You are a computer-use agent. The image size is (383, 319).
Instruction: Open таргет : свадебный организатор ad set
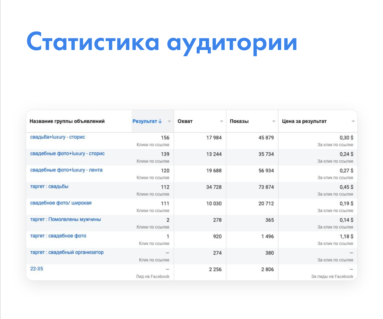pos(67,252)
